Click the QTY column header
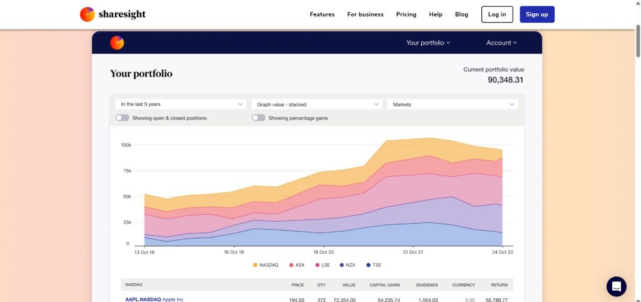The width and height of the screenshot is (641, 302). pos(321,285)
